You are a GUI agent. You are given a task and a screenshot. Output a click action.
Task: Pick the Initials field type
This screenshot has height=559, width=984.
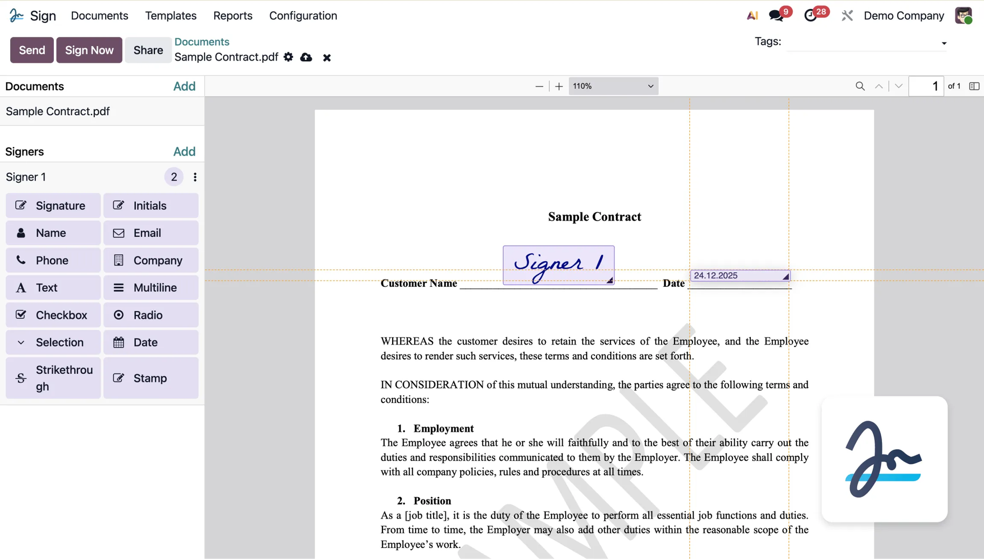click(151, 206)
